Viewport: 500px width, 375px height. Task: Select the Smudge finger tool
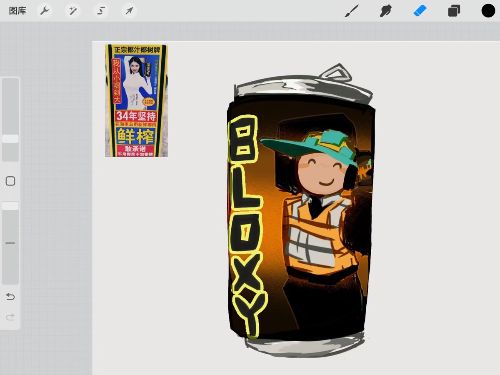click(386, 11)
